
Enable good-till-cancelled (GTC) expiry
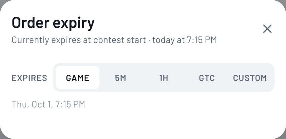pyautogui.click(x=207, y=77)
